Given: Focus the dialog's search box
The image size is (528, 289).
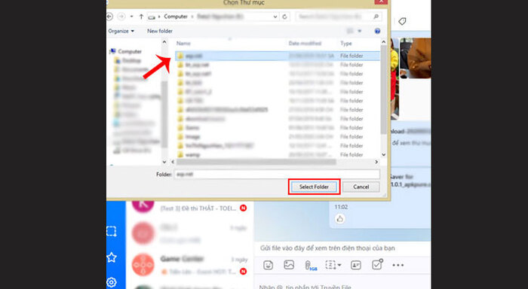Looking at the screenshot, I should [x=339, y=17].
